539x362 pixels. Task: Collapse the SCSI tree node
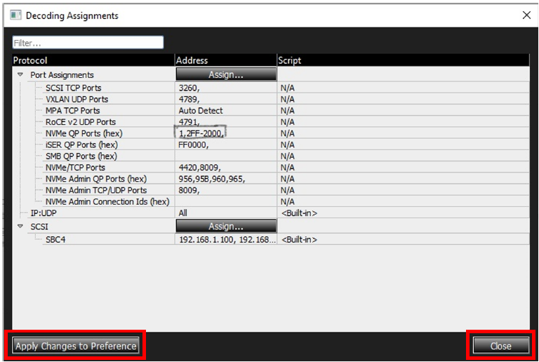coord(20,227)
